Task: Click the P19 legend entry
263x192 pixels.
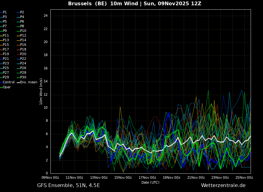Action: [4, 54]
